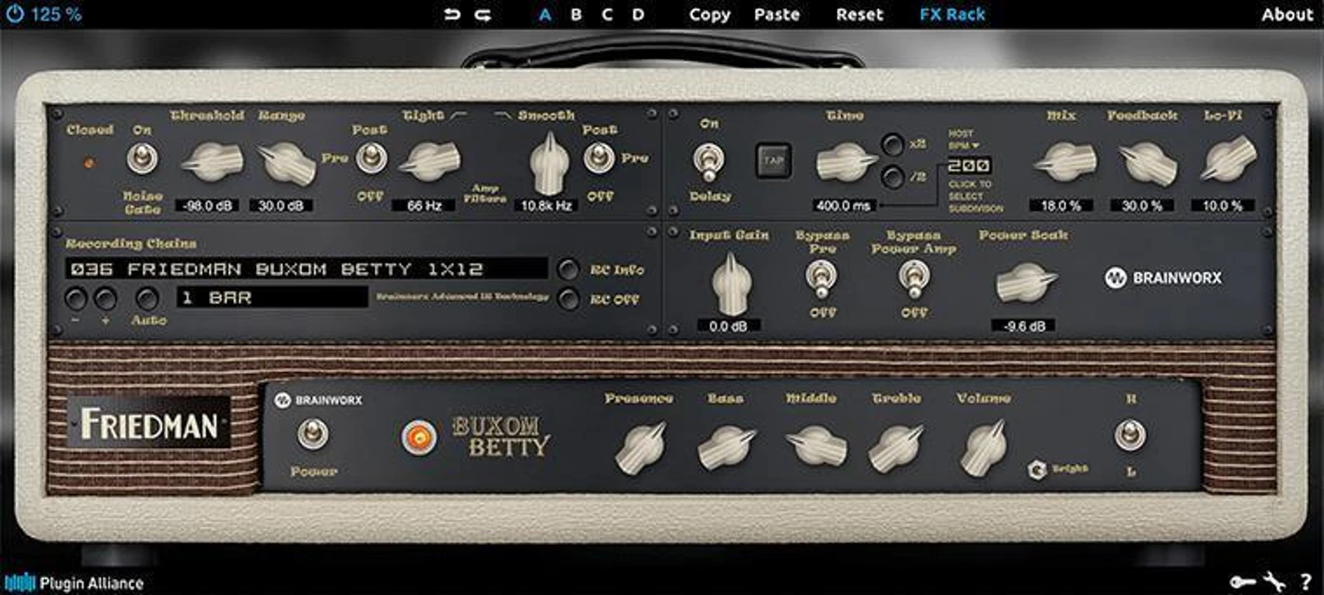Toggle the Bypass Power Amp switch
1324x595 pixels.
tap(914, 278)
